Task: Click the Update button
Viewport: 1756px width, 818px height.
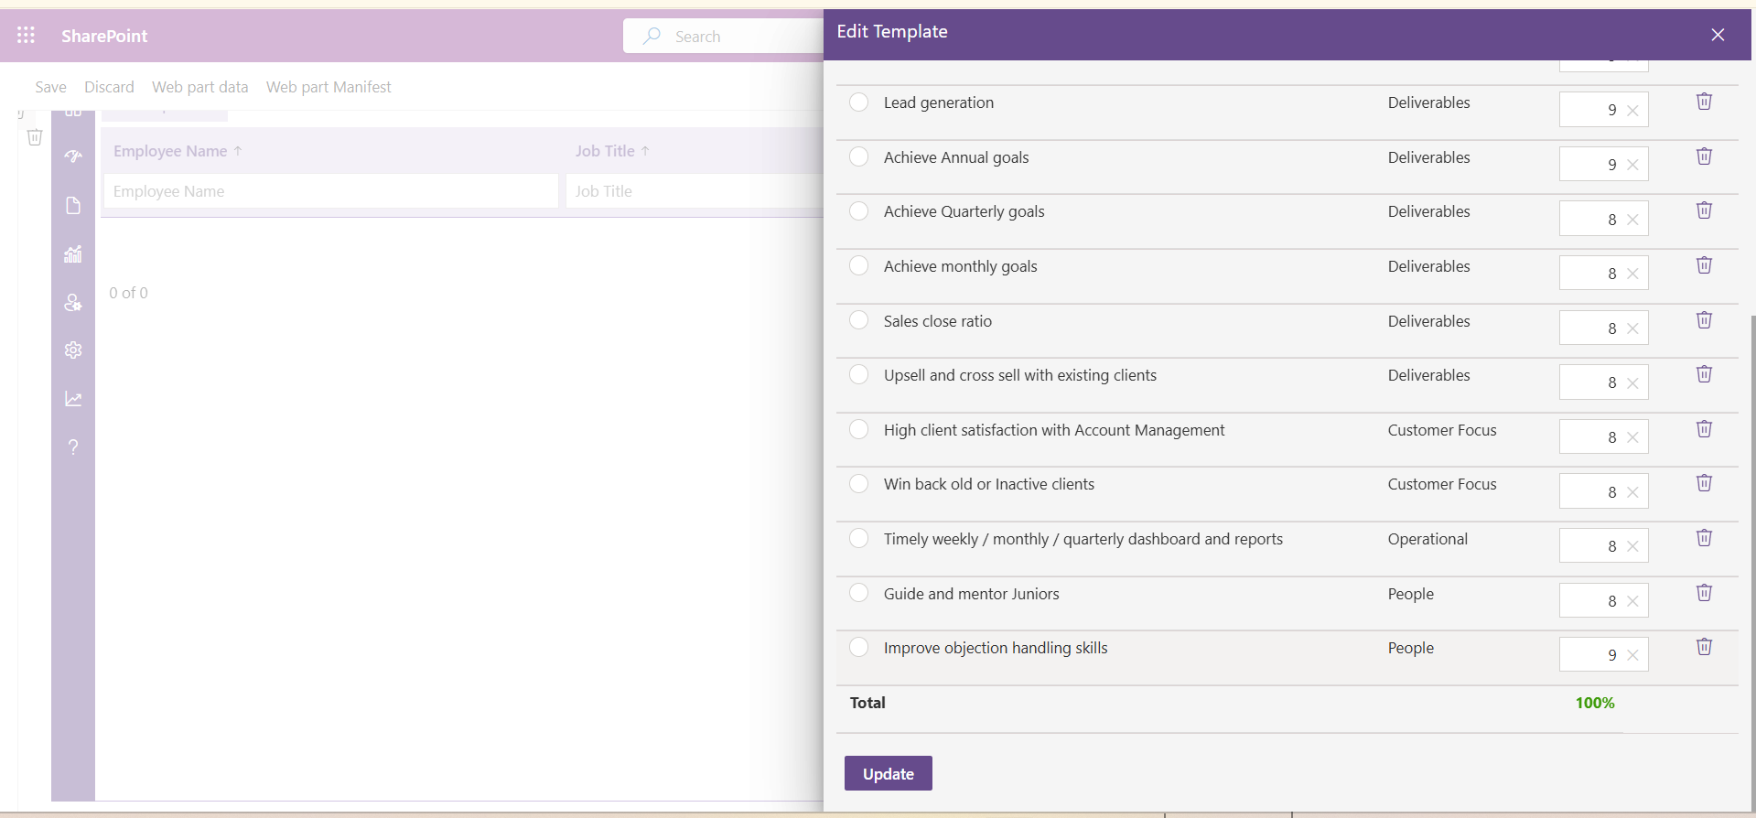Action: click(x=888, y=773)
